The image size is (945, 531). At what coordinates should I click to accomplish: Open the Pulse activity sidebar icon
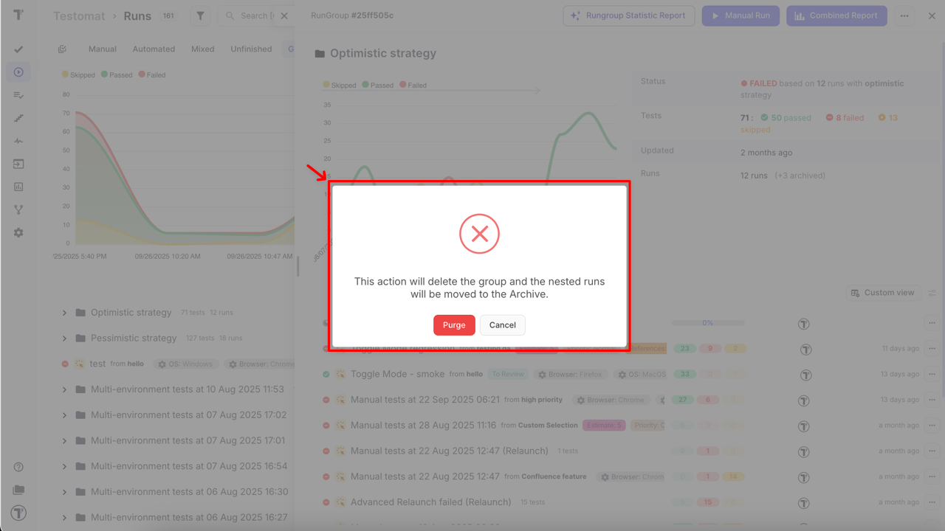18,141
